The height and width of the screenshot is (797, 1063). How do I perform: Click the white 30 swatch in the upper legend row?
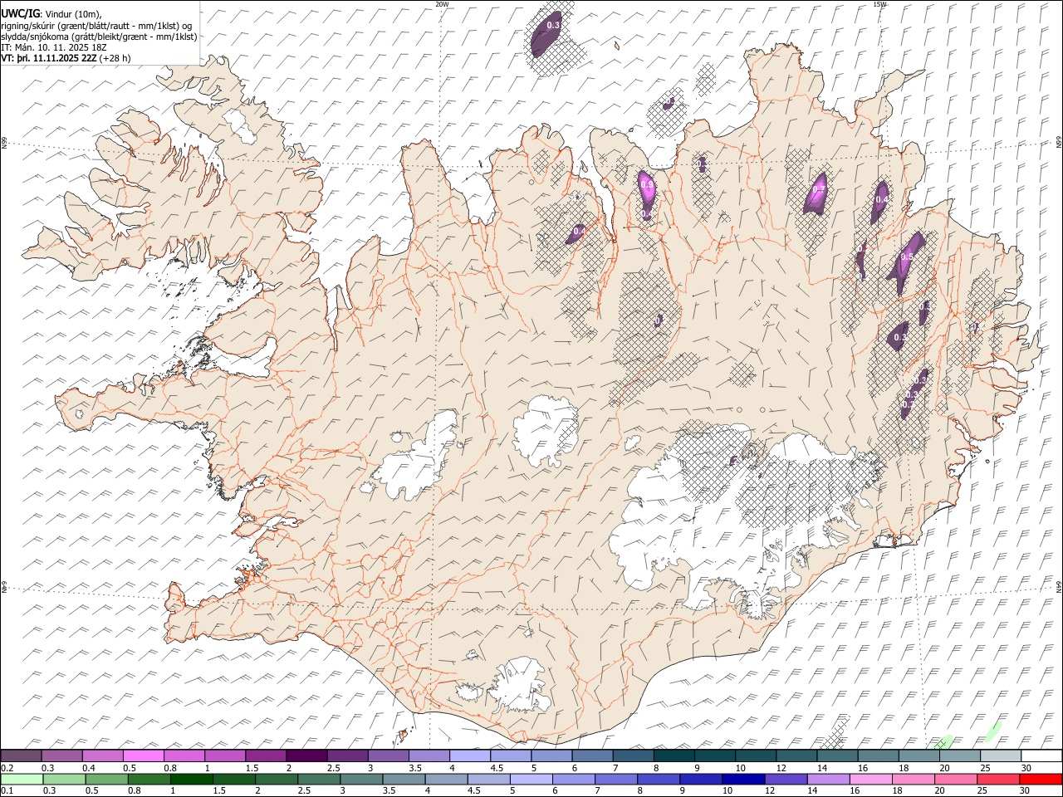tap(1041, 755)
